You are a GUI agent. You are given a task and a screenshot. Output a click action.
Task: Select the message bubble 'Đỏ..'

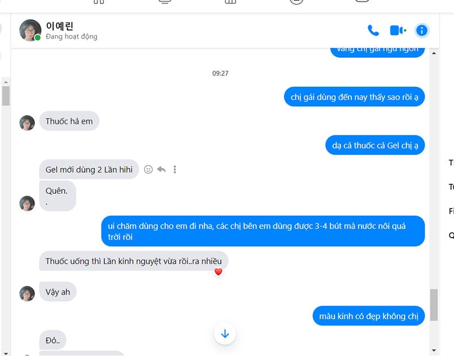tap(53, 340)
